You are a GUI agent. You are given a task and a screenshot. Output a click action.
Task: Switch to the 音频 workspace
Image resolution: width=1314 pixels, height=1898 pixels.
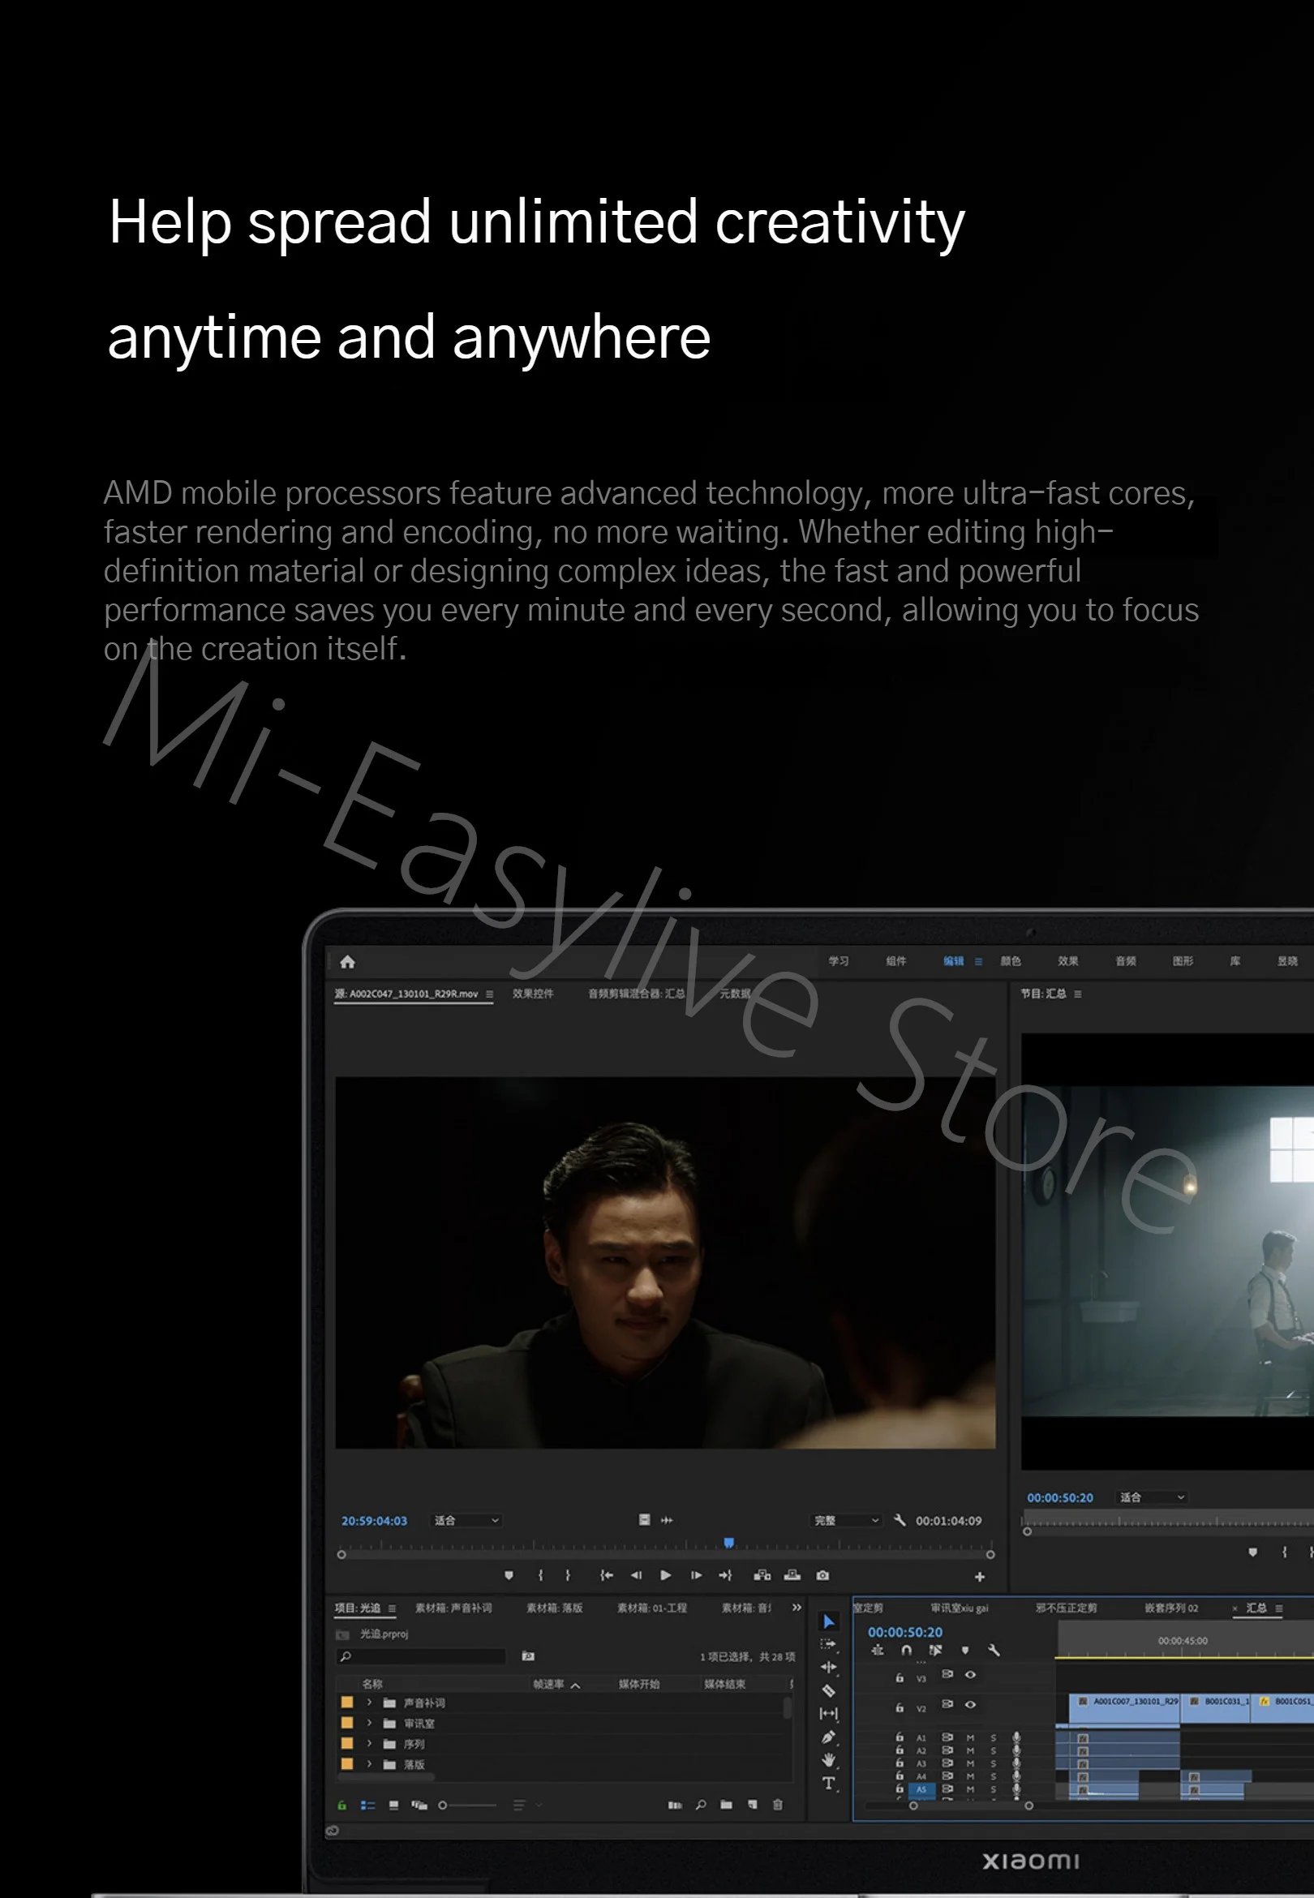[x=1126, y=961]
